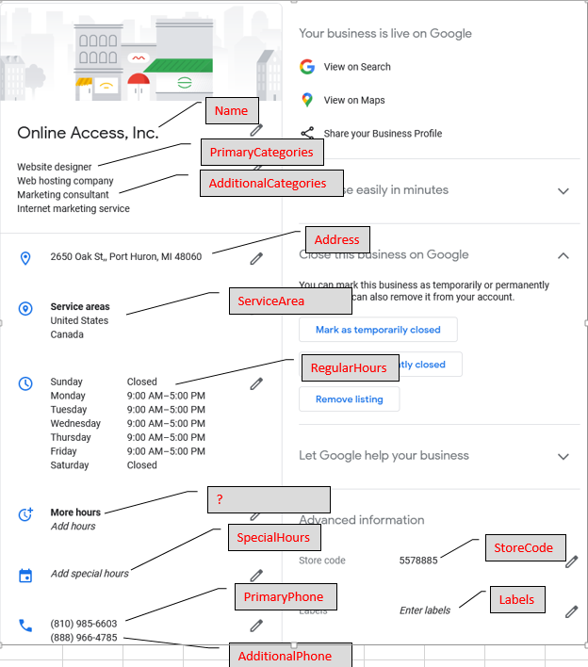
Task: Click the Enter labels field
Action: pyautogui.click(x=425, y=610)
